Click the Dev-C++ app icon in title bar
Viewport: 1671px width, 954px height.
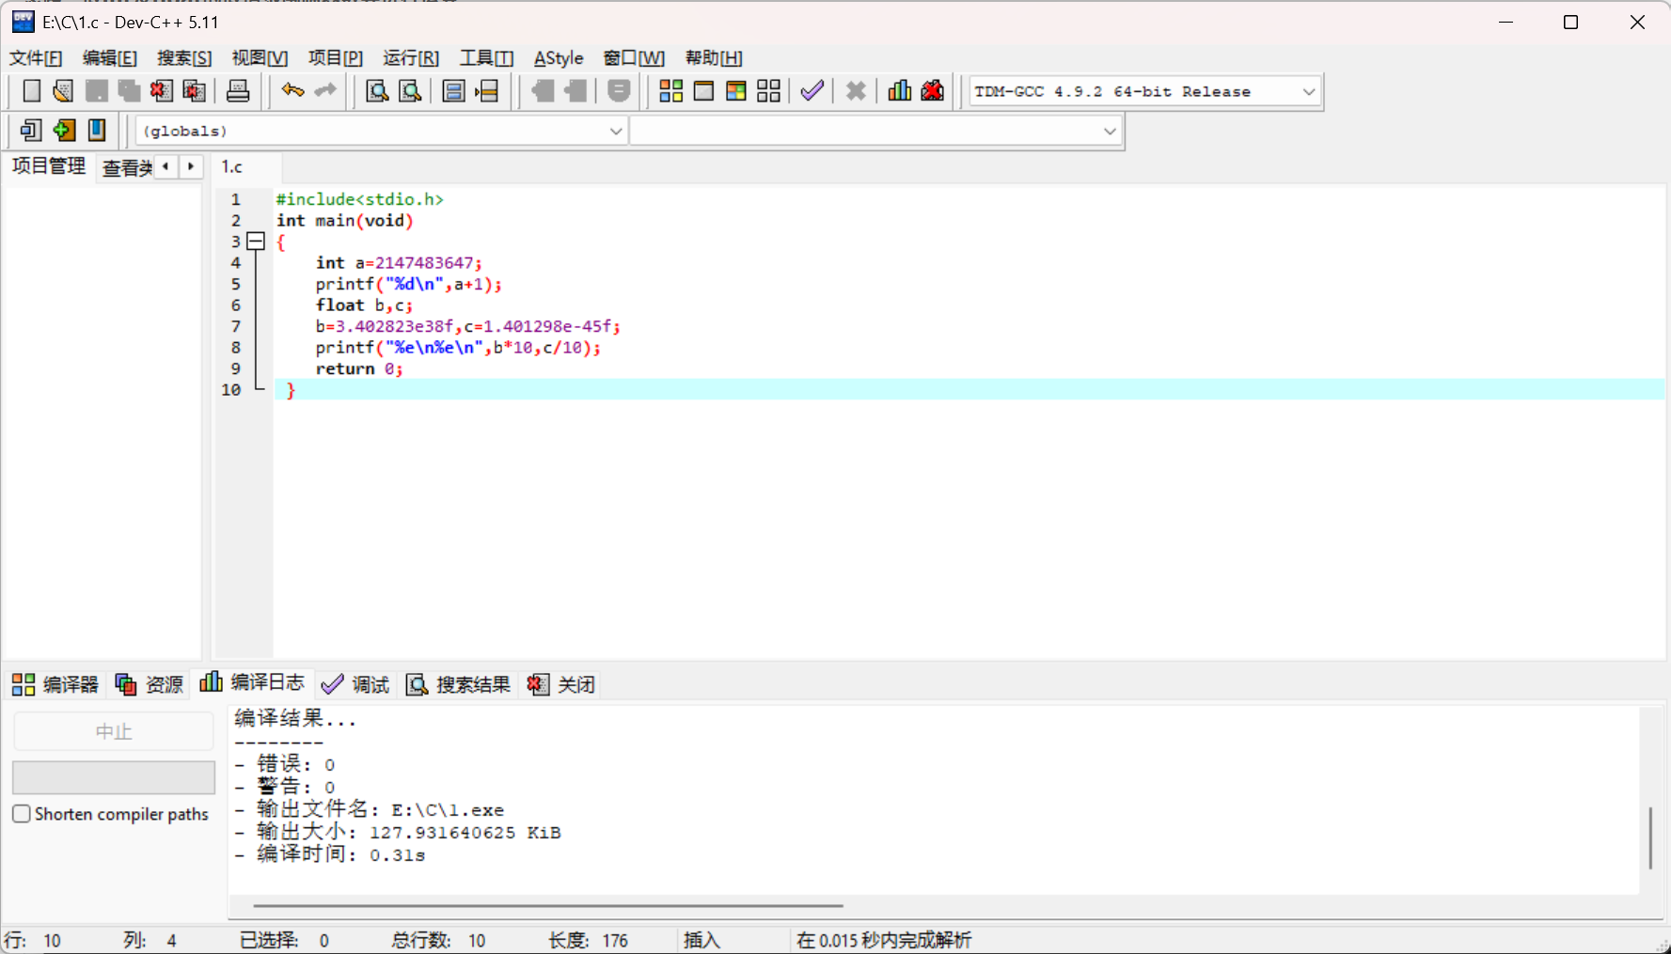click(x=23, y=22)
